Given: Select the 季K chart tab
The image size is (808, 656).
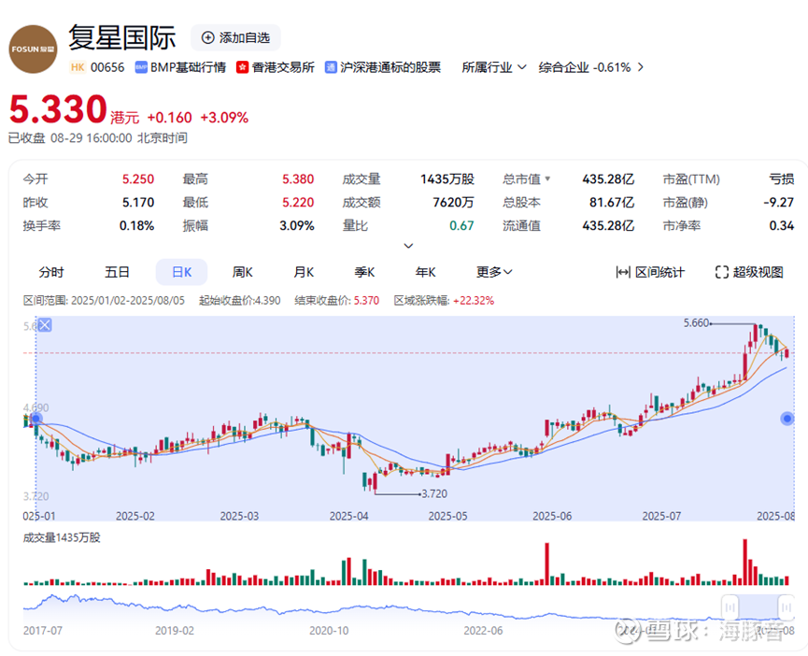Looking at the screenshot, I should click(x=364, y=272).
